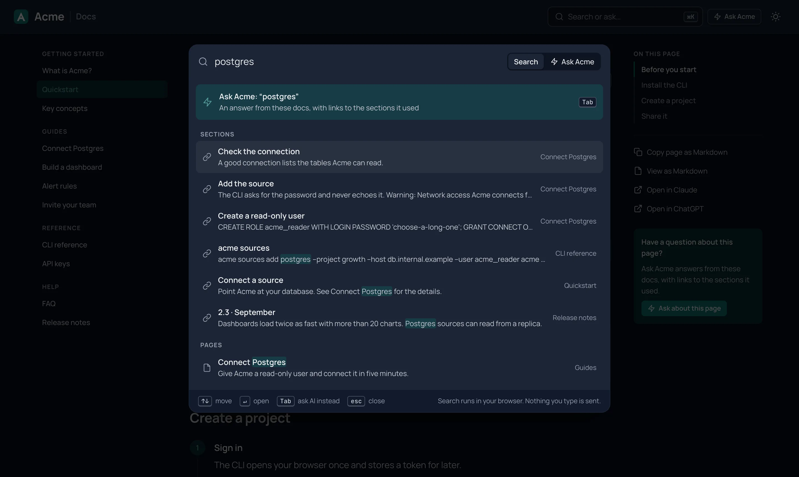Click external link icon for Open in Claude
The width and height of the screenshot is (799, 477).
(638, 190)
